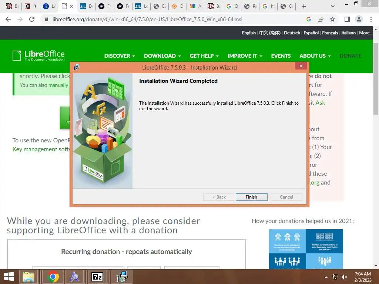Switch to the first SIL tab labeled 'D'
Screen dimensions: 379x284
pos(86,6)
